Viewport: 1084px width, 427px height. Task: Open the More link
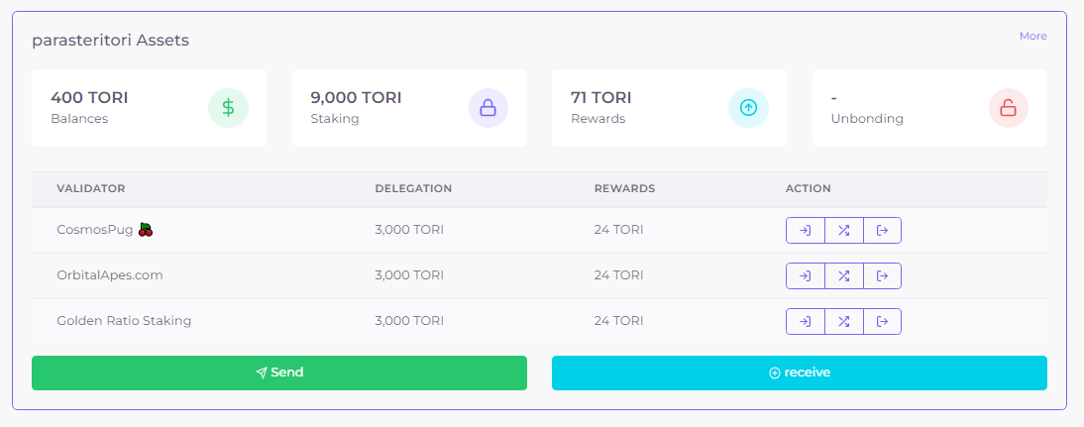click(1032, 36)
